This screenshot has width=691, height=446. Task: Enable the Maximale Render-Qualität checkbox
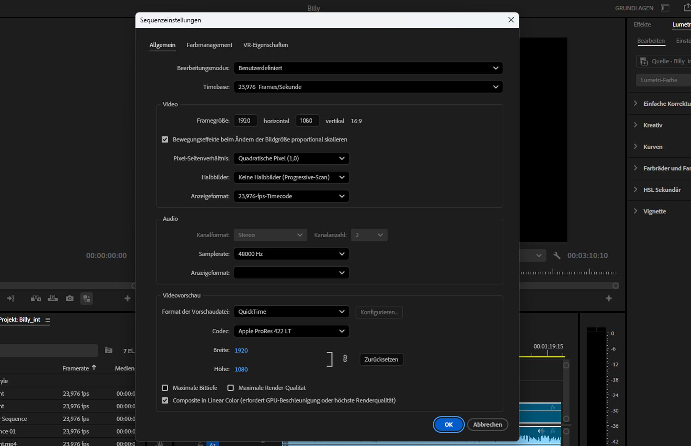(231, 388)
